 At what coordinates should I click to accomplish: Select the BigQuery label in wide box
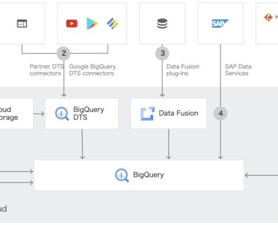148,175
